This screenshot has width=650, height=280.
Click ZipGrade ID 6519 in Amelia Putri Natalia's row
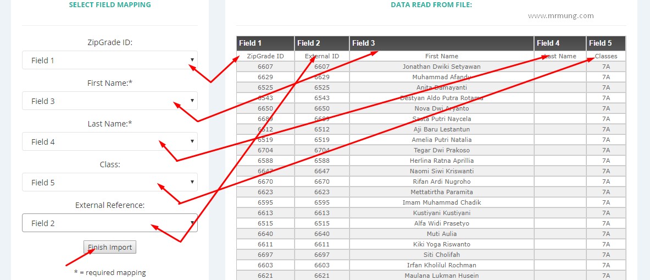265,140
